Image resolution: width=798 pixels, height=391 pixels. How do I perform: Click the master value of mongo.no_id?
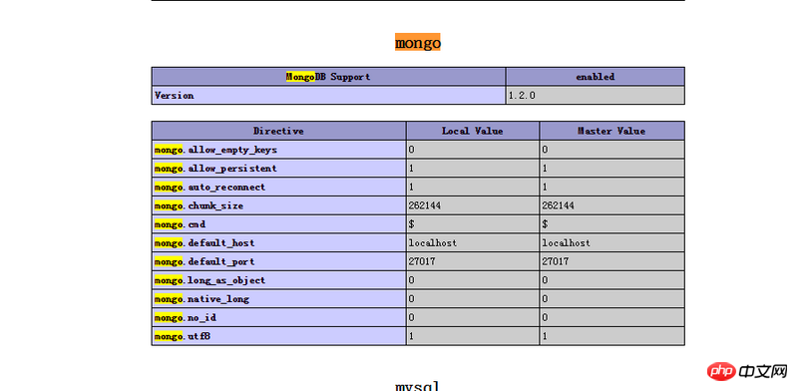[x=611, y=318]
